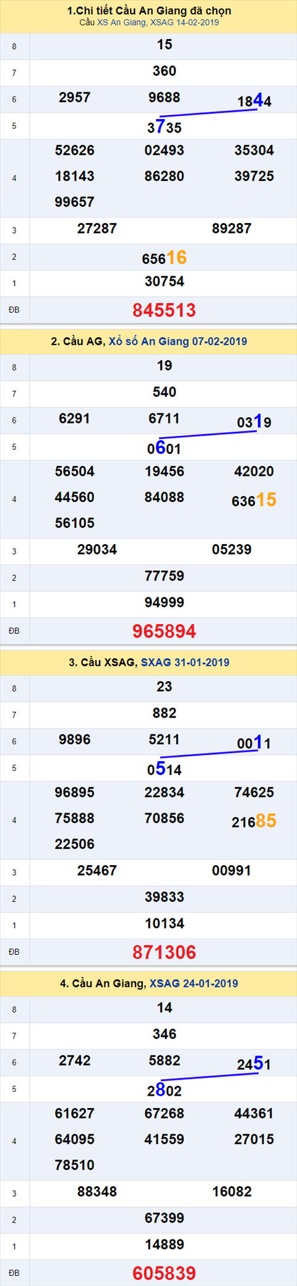Click number 9896 in third table
The height and width of the screenshot is (1286, 297).
(x=74, y=740)
